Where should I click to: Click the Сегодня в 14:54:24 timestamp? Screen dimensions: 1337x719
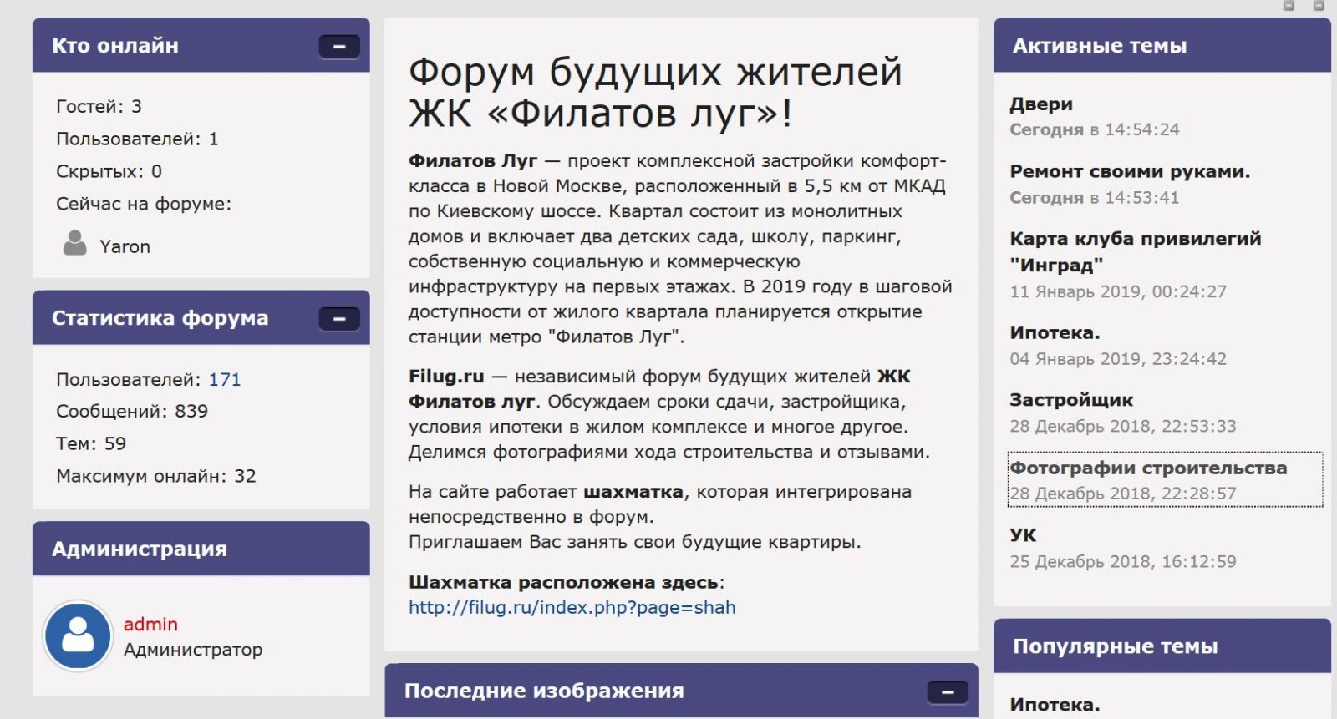[x=1095, y=129]
